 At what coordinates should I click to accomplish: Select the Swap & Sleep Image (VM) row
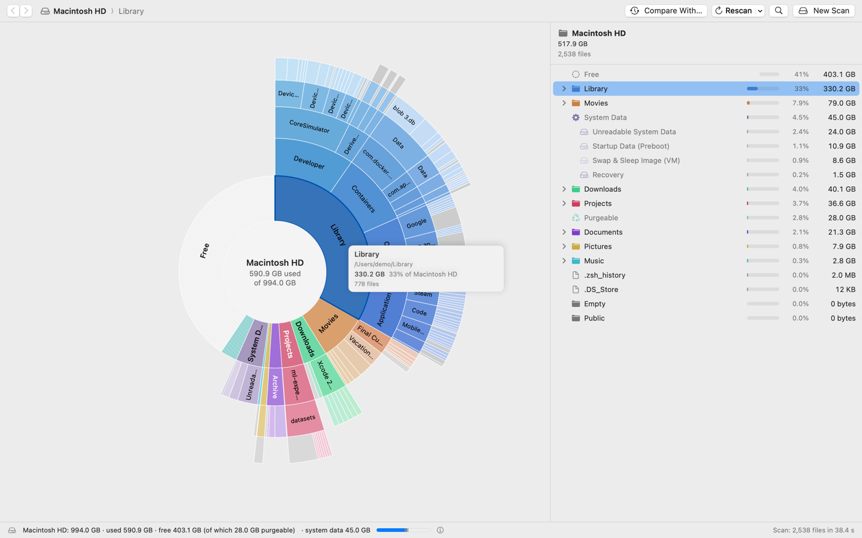(706, 160)
